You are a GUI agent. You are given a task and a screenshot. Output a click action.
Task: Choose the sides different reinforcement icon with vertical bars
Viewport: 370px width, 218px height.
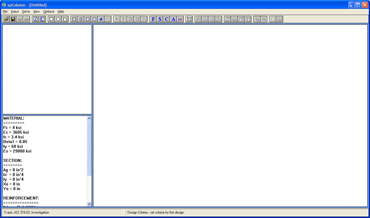pyautogui.click(x=81, y=19)
